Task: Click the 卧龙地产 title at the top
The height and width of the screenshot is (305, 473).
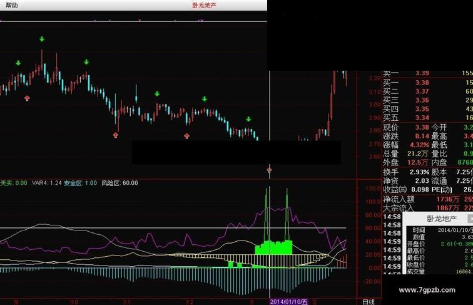Action: pos(204,5)
